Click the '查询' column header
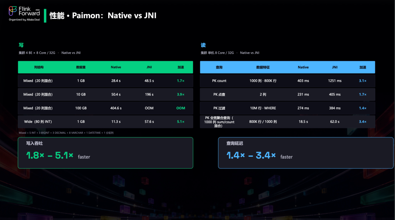Screen dimensions: 395x220 219,67
